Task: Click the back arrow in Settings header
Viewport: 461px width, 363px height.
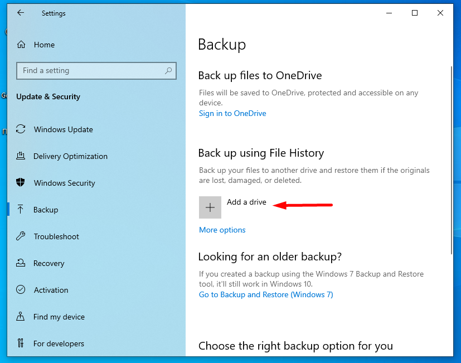Action: pos(21,13)
